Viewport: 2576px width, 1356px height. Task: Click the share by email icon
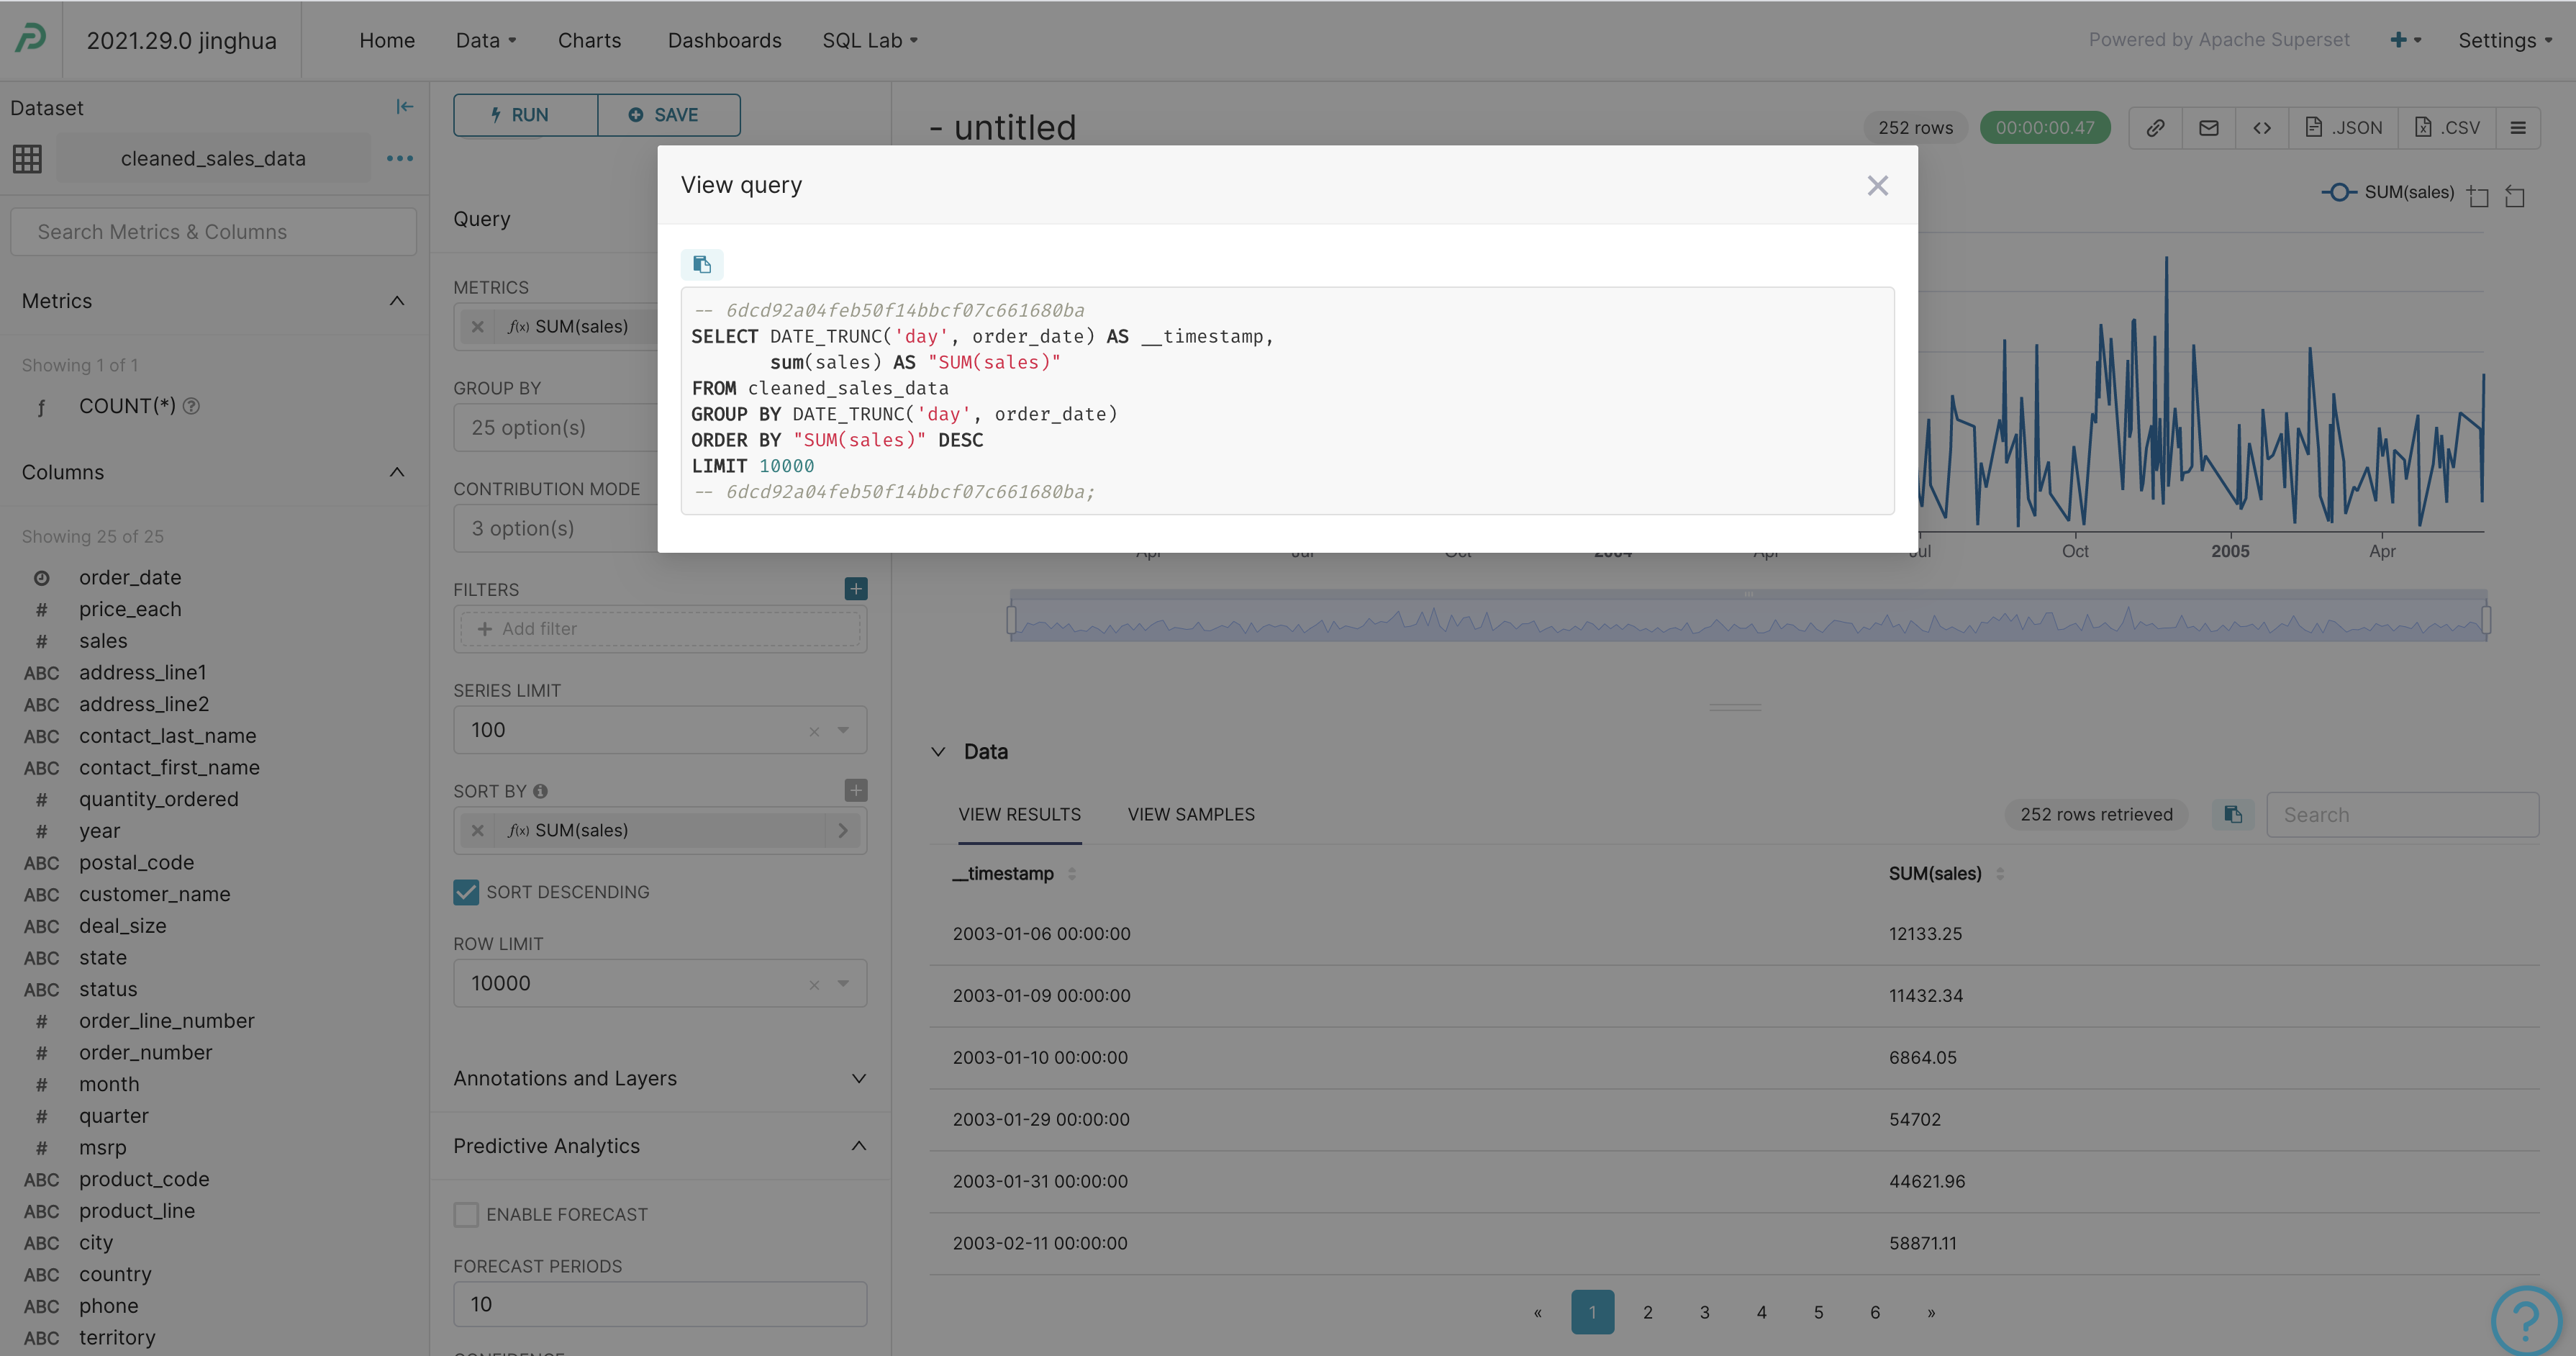coord(2209,128)
